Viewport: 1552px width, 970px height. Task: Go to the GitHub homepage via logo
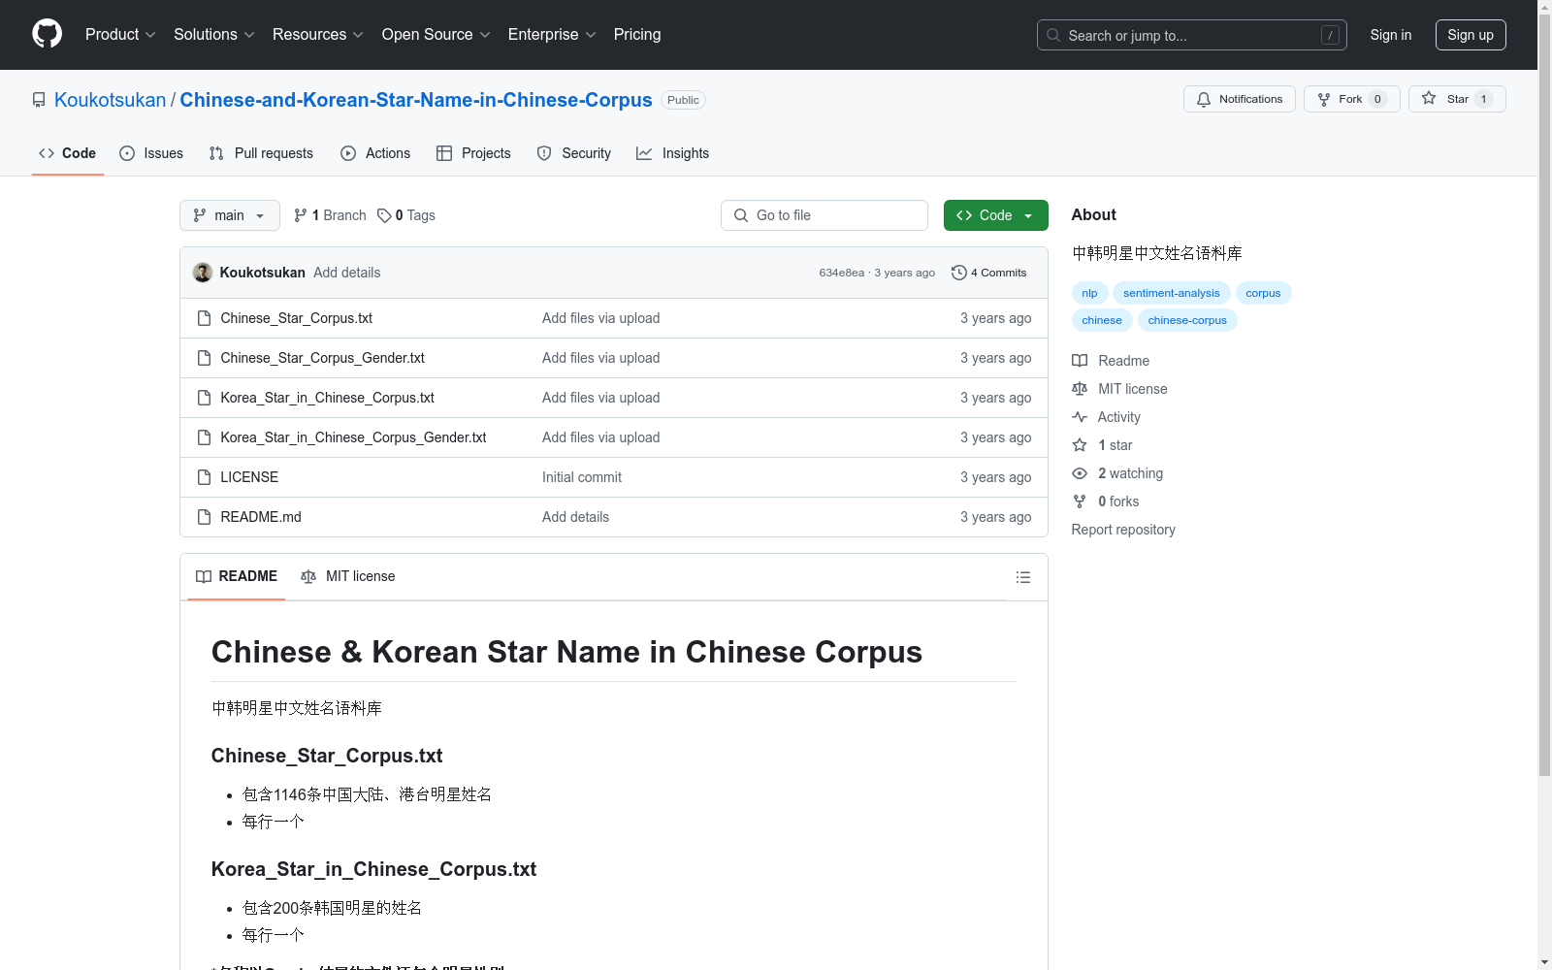pos(47,34)
